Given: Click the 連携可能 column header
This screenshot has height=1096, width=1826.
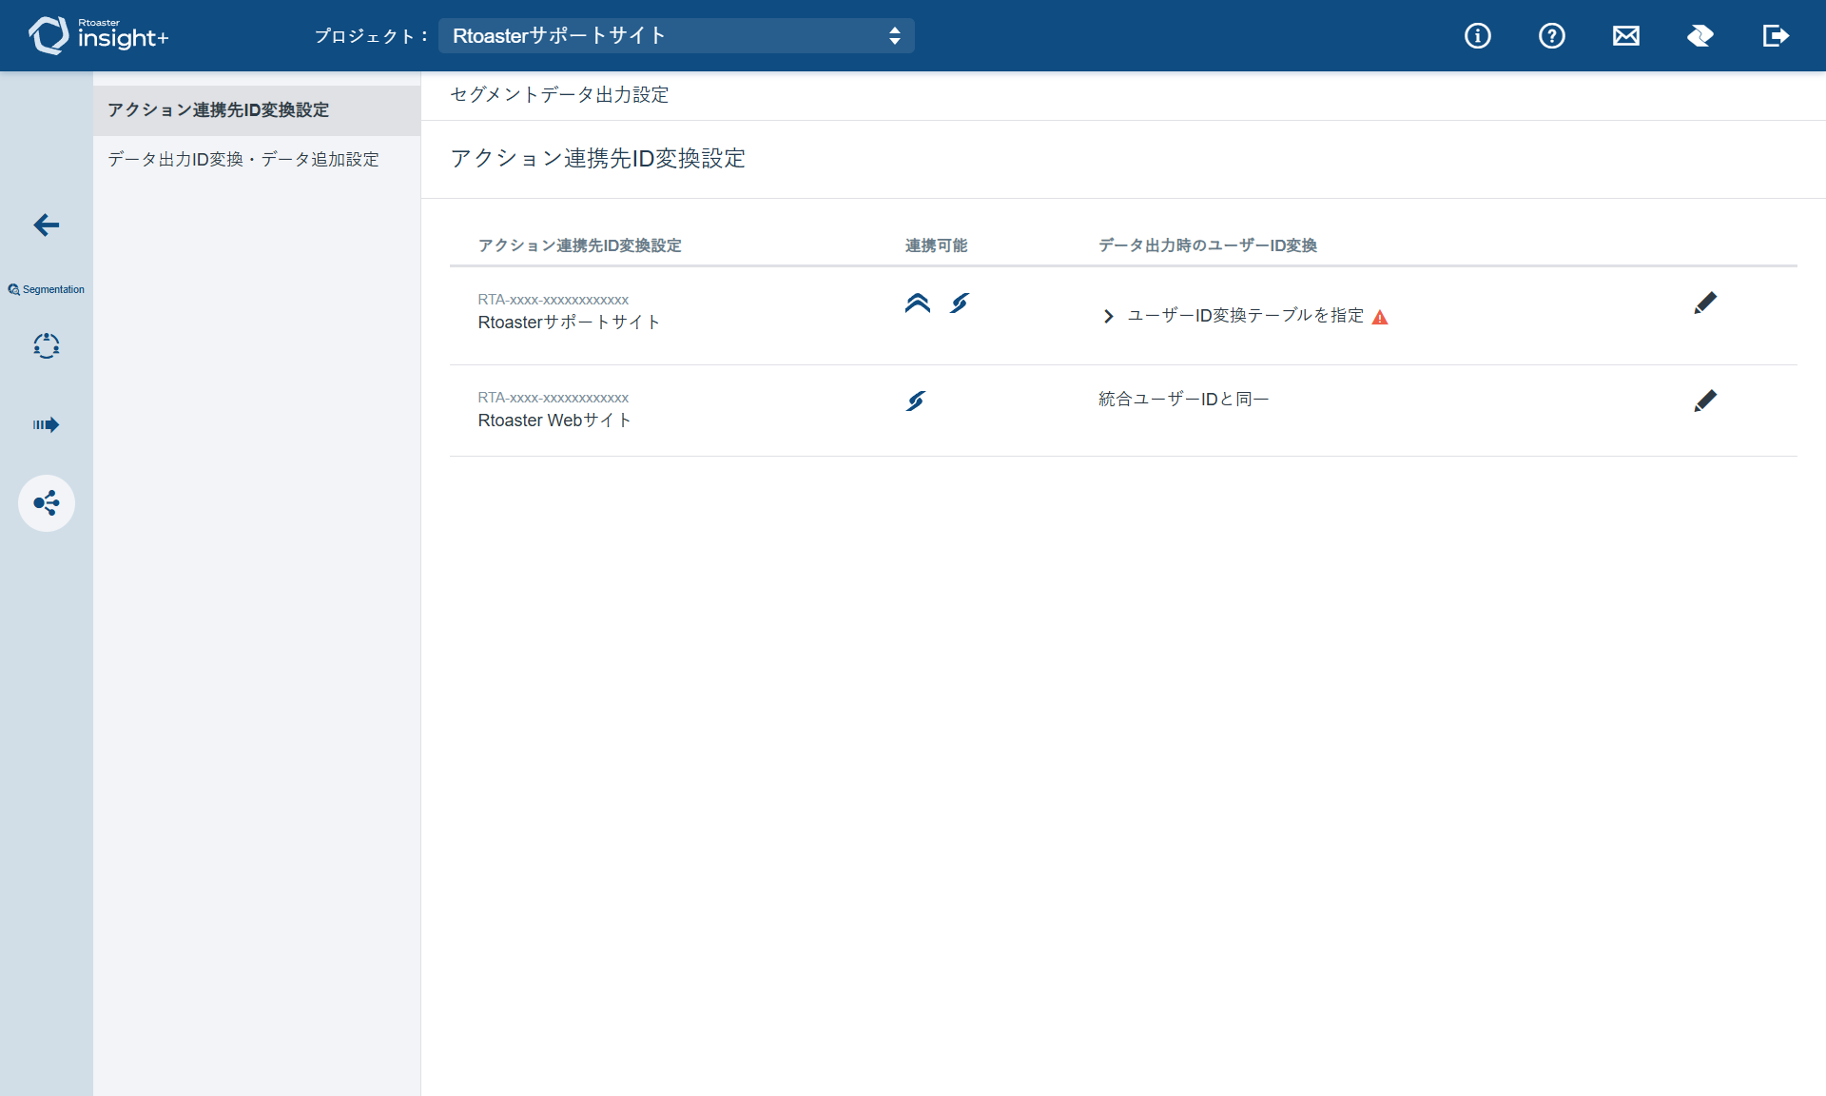Looking at the screenshot, I should (936, 245).
